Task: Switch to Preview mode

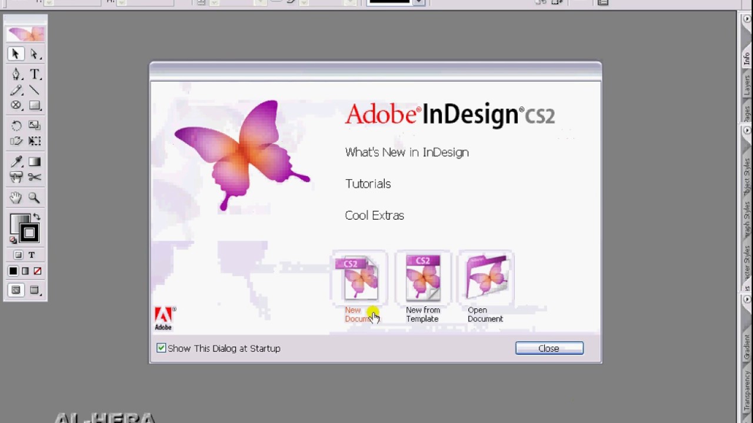Action: click(x=34, y=290)
